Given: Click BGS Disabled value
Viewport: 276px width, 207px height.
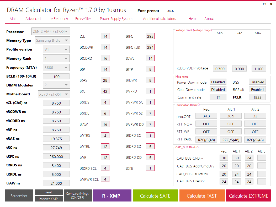Looking at the screenshot, I should 257,82.
